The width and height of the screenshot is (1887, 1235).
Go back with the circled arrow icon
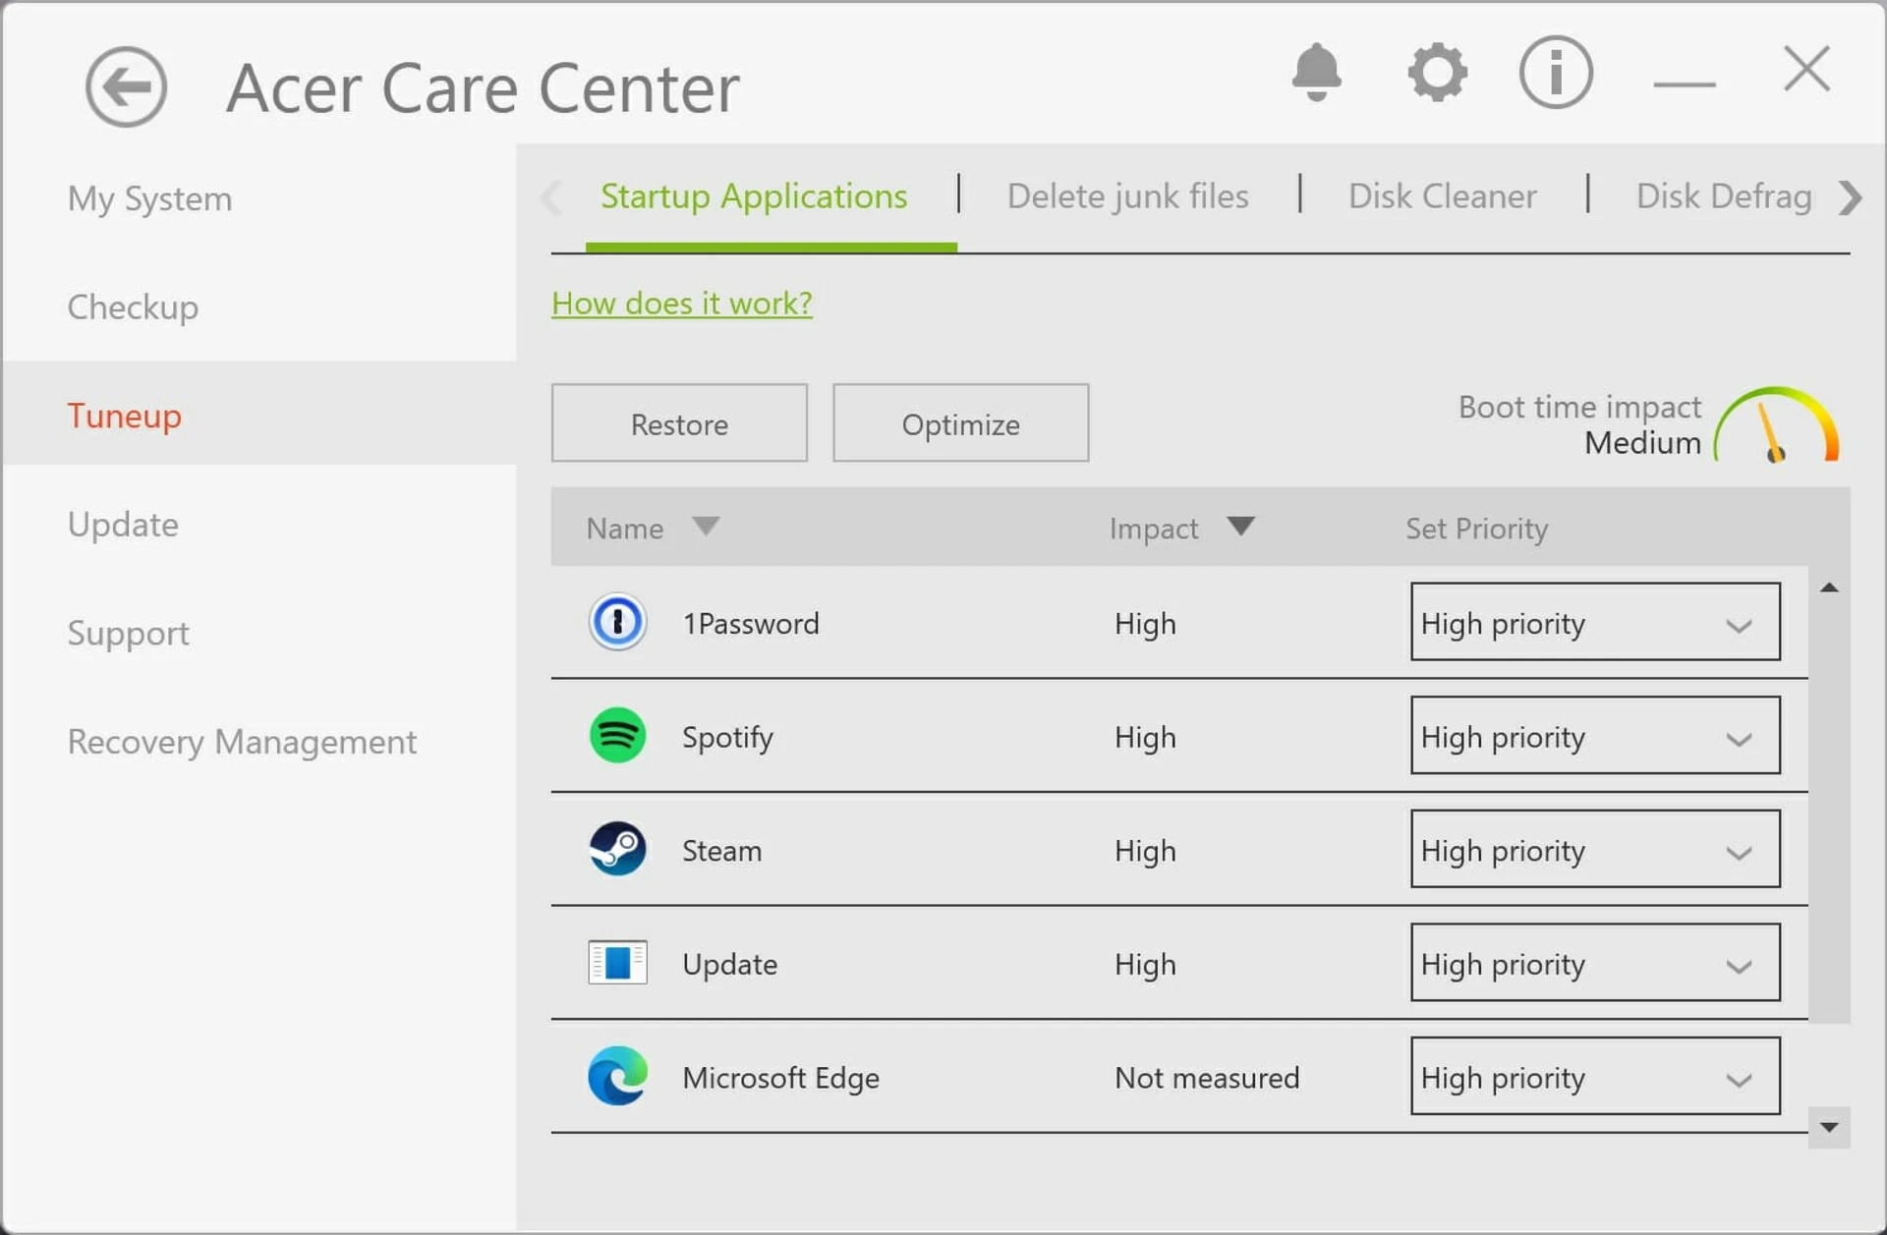coord(126,87)
